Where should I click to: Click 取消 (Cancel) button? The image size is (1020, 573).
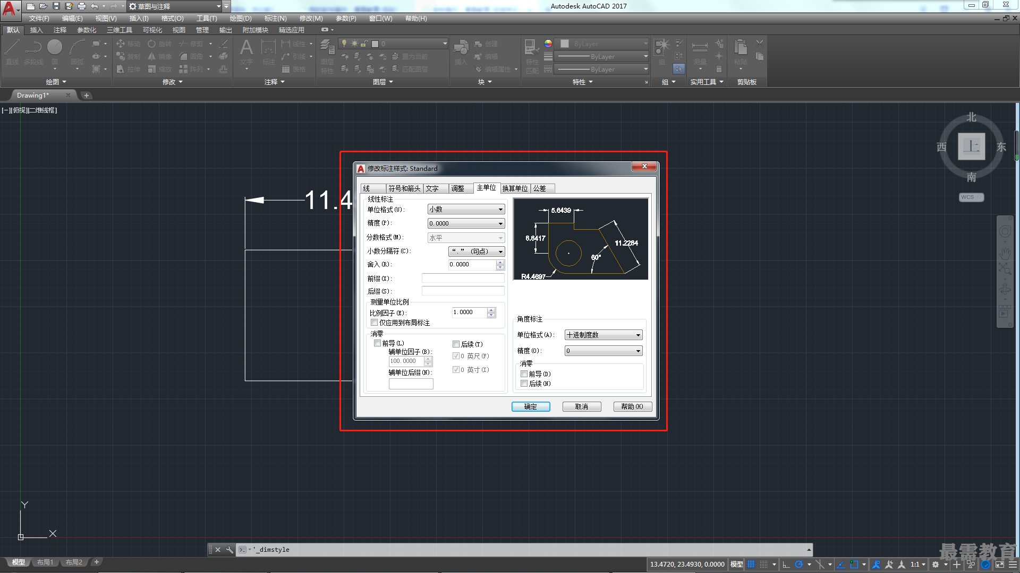point(581,406)
